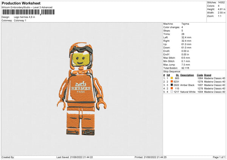Viewport: 227px width, 160px height.
Task: Click the yellow color swatch for stop 1
Action: coord(171,78)
